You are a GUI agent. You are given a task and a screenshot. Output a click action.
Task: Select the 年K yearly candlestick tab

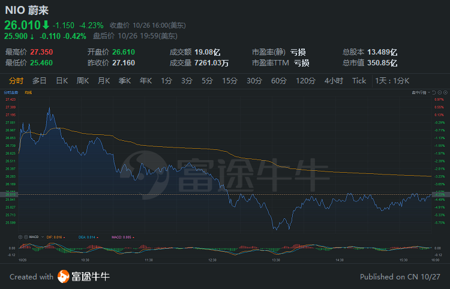[x=146, y=81]
